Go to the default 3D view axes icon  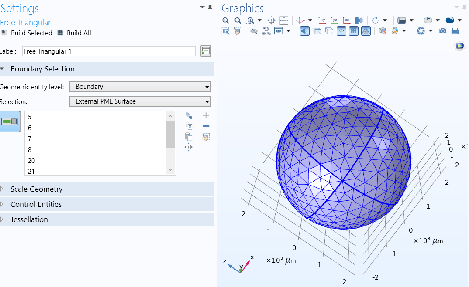(x=300, y=20)
